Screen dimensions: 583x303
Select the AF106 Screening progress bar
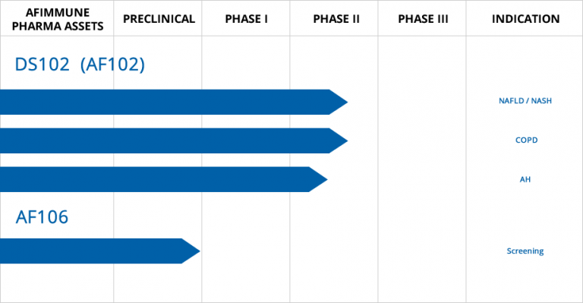[100, 251]
